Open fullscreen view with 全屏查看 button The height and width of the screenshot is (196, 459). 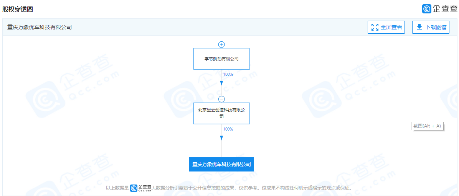386,27
